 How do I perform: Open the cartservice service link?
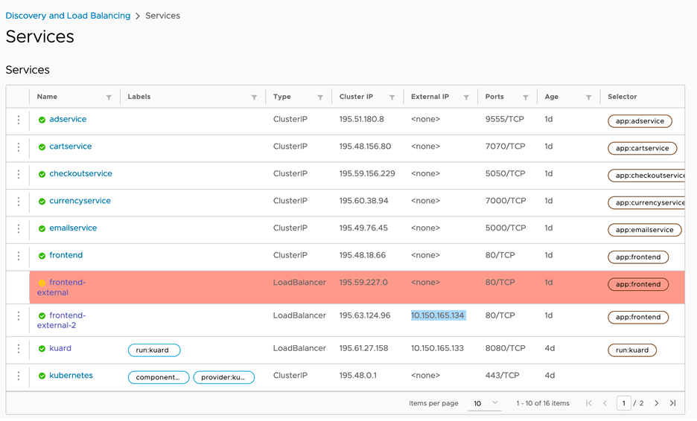(70, 147)
